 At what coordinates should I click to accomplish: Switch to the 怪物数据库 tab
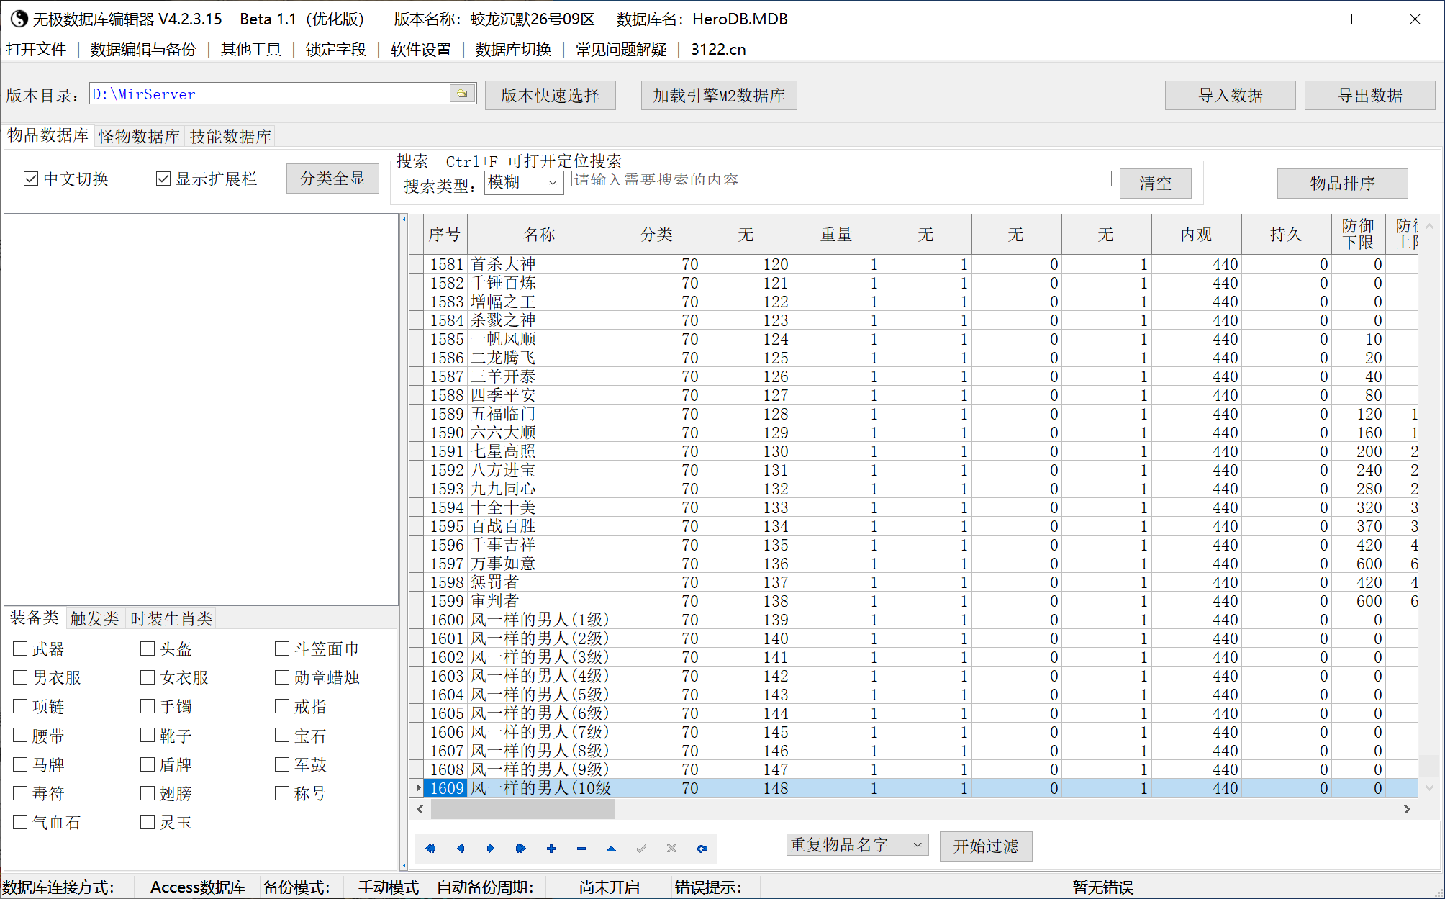139,136
